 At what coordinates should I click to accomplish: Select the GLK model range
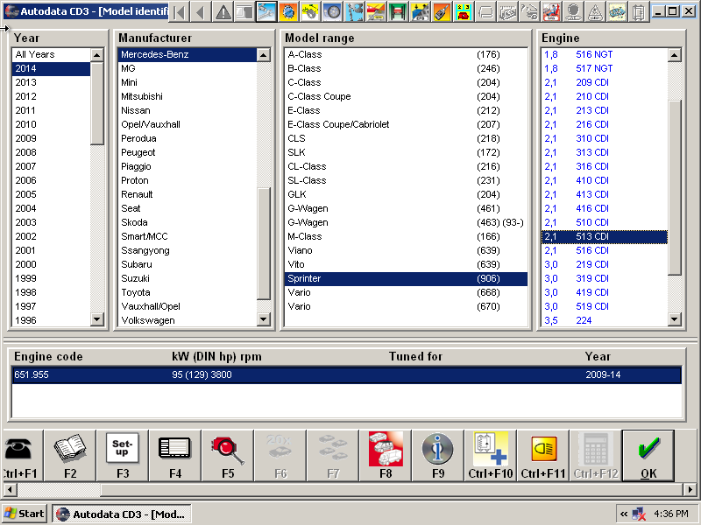406,194
